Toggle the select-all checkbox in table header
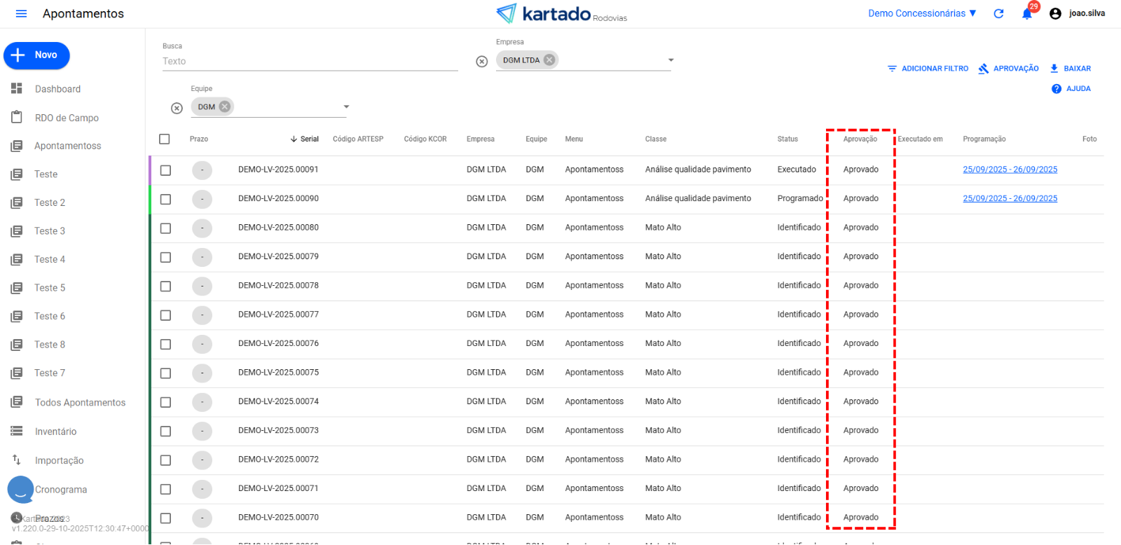 [165, 139]
